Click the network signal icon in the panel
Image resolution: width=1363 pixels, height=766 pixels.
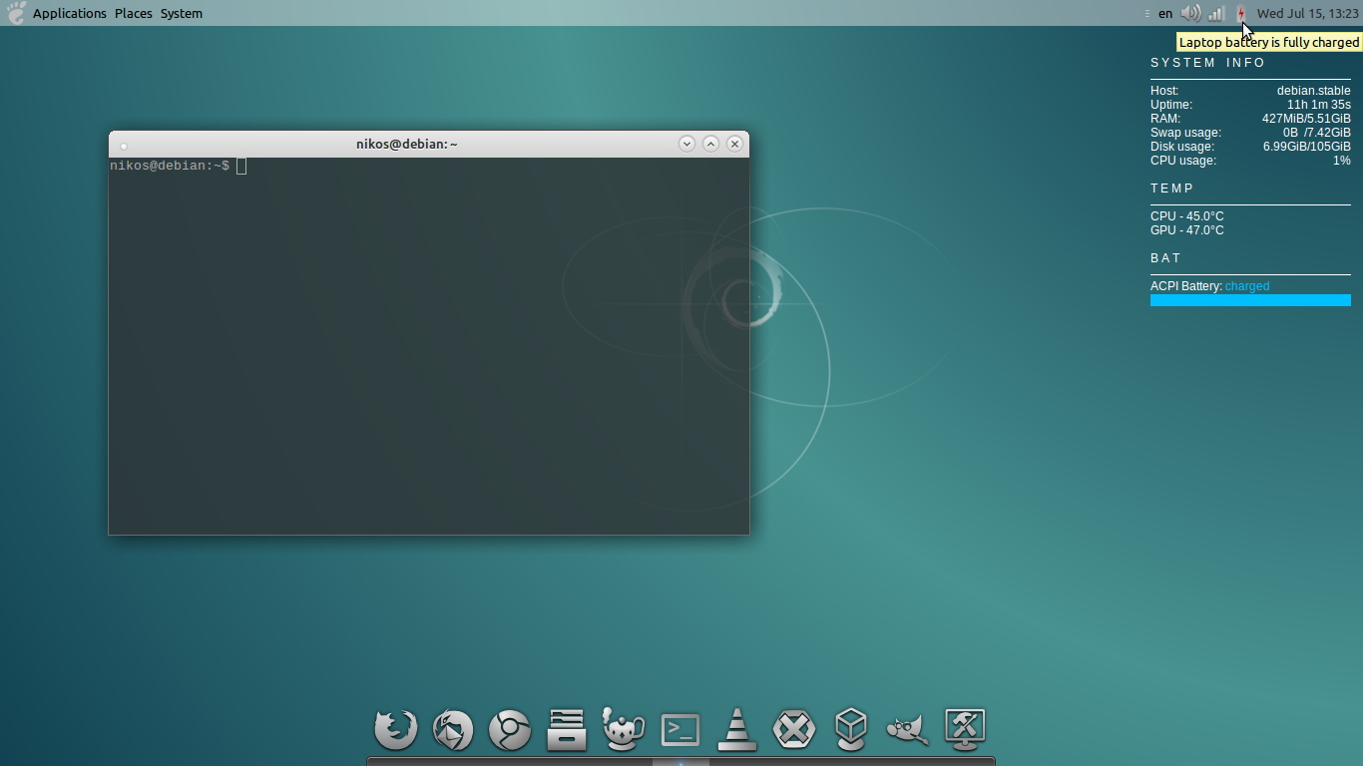click(x=1216, y=13)
